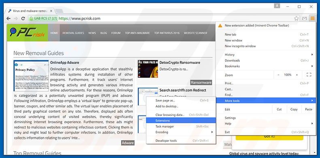Open BLOG navigation link
The width and height of the screenshot is (320, 158).
tap(104, 33)
